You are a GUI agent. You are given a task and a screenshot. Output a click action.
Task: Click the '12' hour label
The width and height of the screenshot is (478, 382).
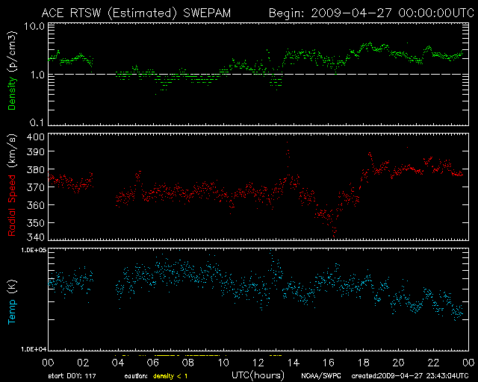point(258,363)
